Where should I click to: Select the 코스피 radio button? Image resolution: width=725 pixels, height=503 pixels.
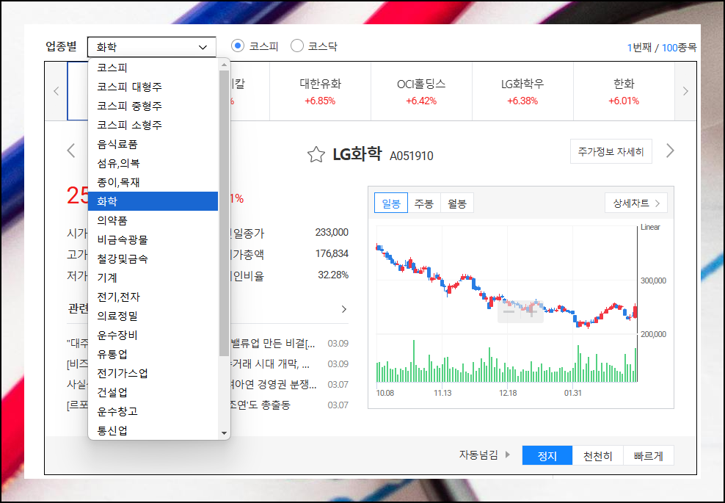238,46
